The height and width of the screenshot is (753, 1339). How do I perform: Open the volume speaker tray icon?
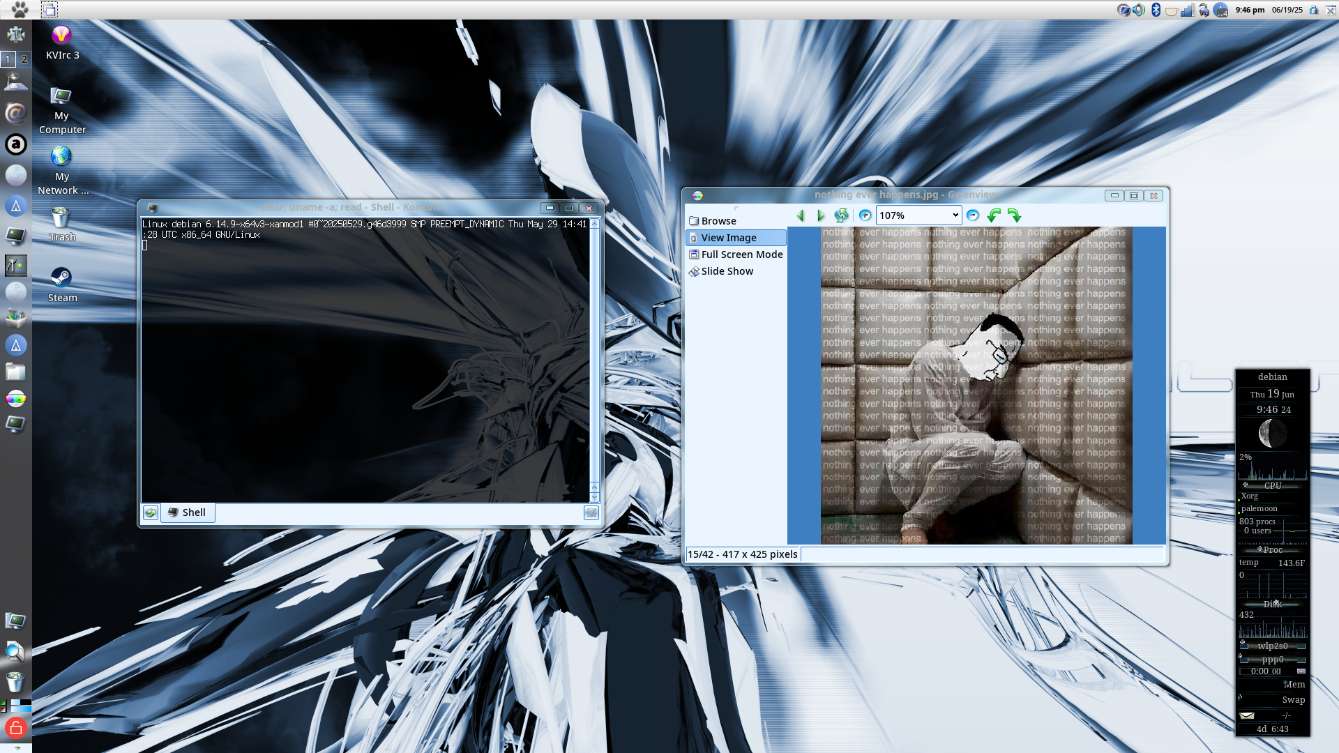coord(1139,10)
